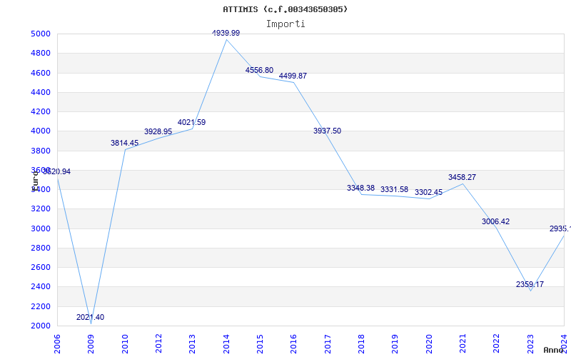Select data label 3928.95

[x=158, y=131]
